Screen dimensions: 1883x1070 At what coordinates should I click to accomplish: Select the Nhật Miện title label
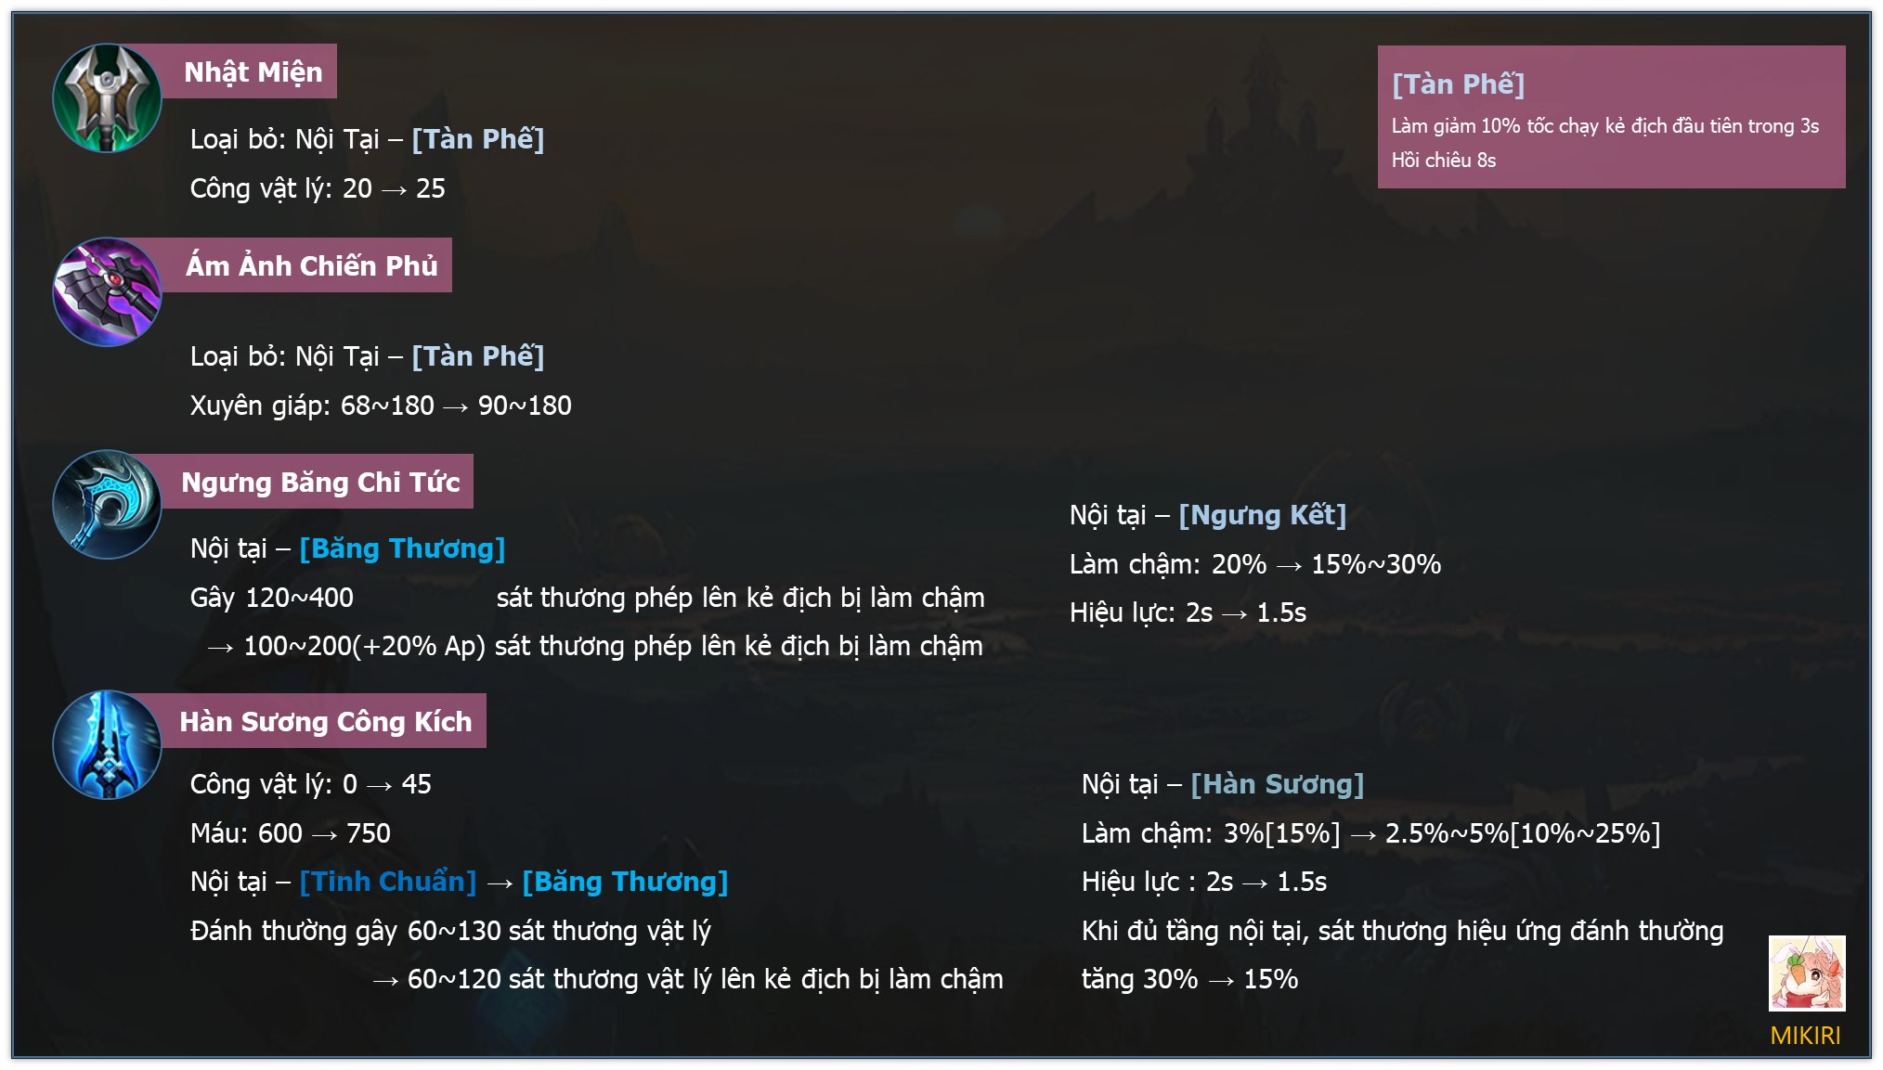(x=253, y=71)
